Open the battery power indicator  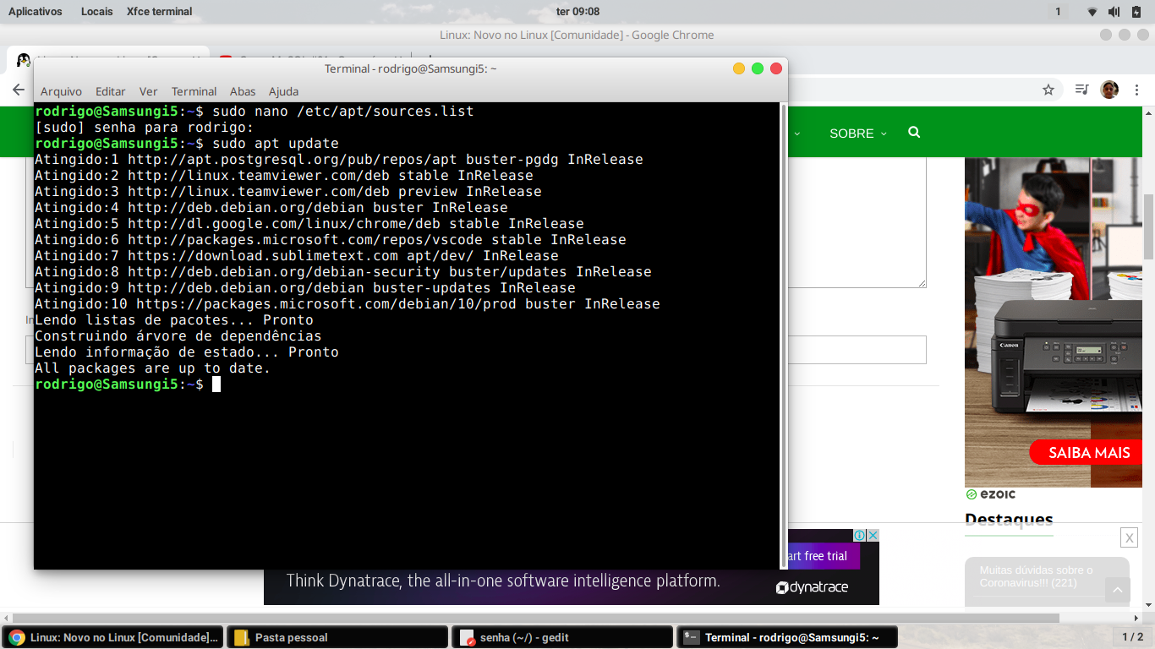pyautogui.click(x=1136, y=12)
